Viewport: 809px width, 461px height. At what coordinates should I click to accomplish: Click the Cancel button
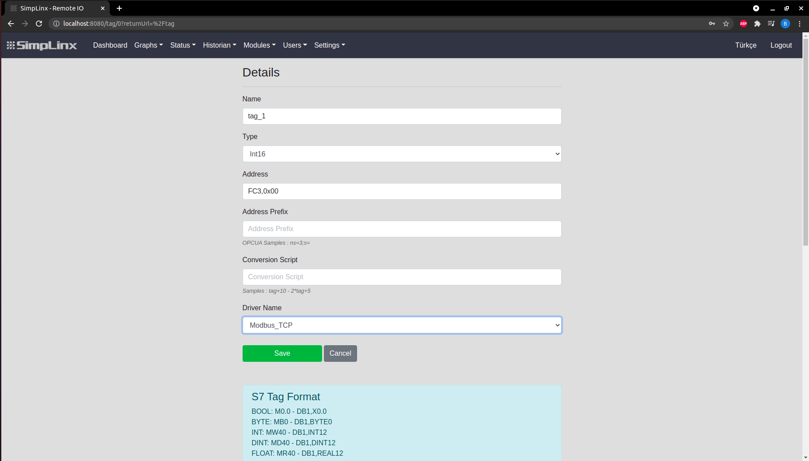coord(340,354)
